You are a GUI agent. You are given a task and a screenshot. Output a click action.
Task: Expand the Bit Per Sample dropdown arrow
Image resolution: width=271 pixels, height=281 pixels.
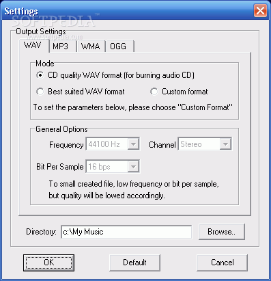point(133,167)
